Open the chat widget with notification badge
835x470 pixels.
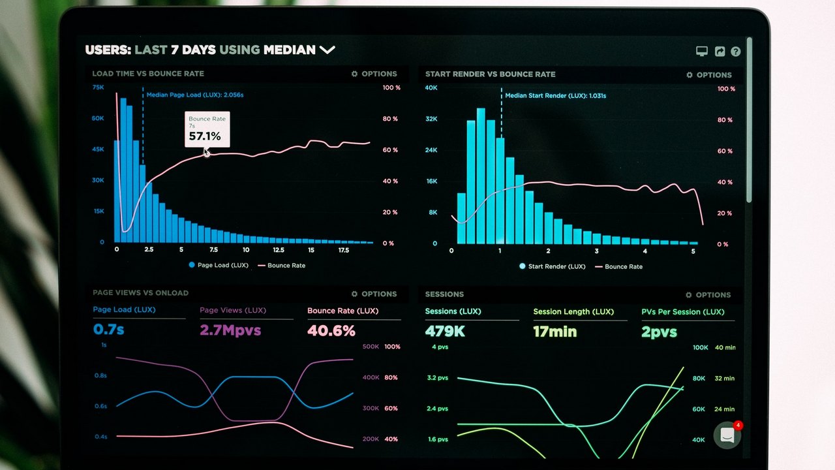(x=727, y=435)
